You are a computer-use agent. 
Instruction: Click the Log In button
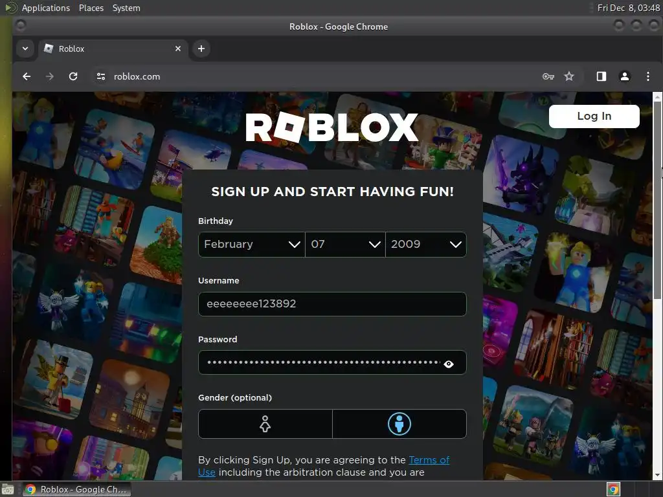[594, 116]
